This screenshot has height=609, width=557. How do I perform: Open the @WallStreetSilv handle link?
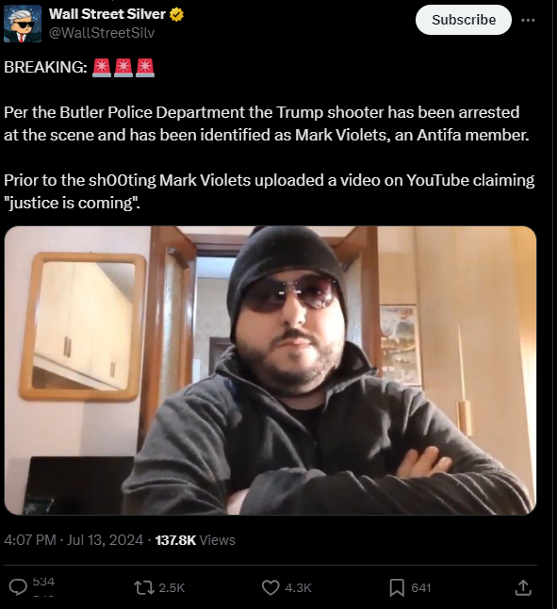pyautogui.click(x=102, y=33)
